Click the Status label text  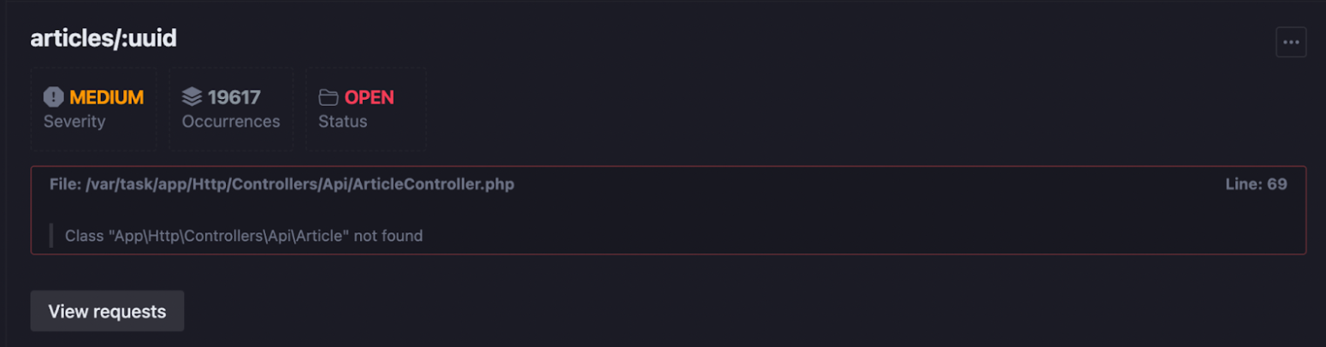click(x=343, y=121)
